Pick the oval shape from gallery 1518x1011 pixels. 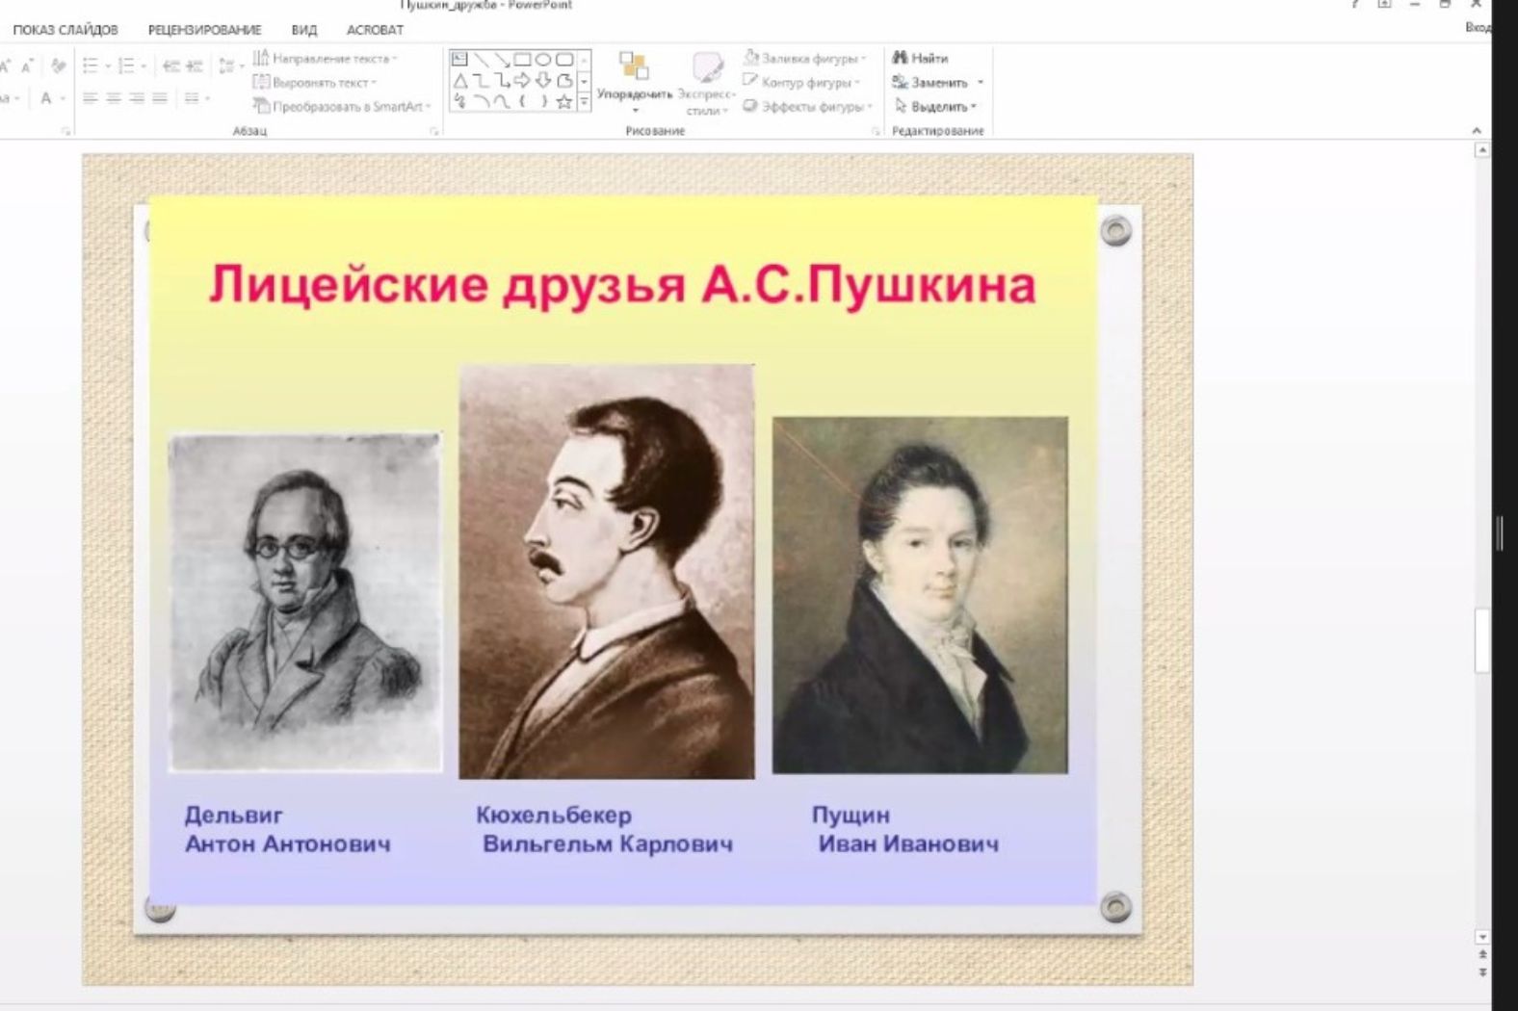542,60
